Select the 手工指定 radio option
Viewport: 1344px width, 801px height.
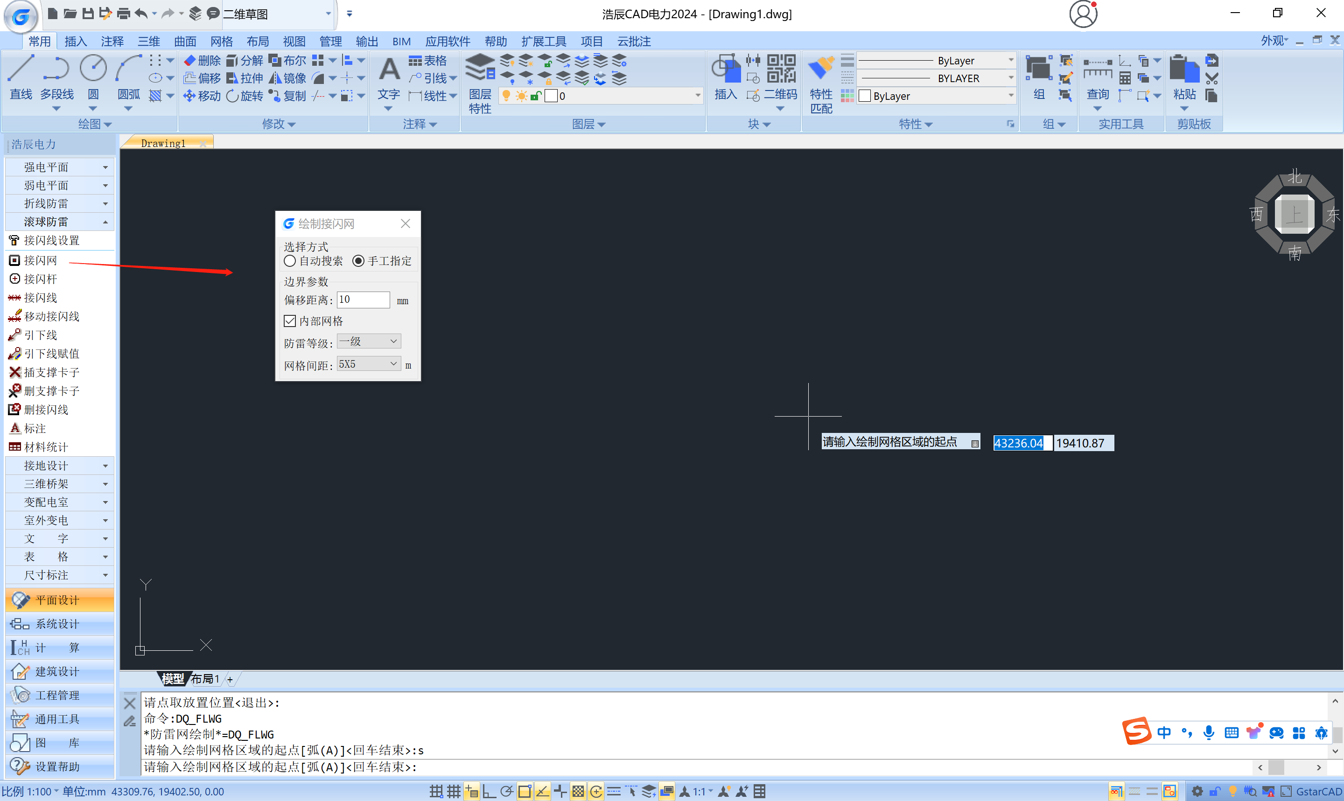pos(358,261)
